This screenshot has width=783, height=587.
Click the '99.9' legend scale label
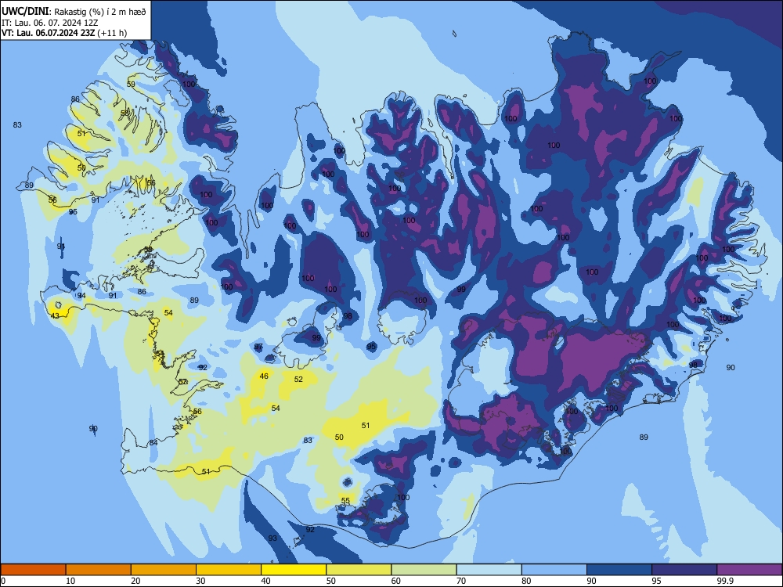click(x=724, y=581)
